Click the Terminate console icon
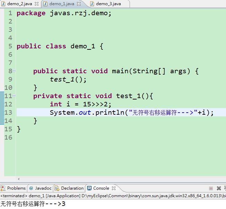The height and width of the screenshot is (209, 226). (x=211, y=188)
